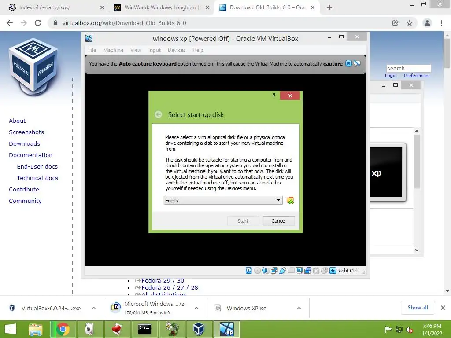Screen dimensions: 451x338
Task: Open the Fedora 29 / 30 link
Action: (163, 280)
